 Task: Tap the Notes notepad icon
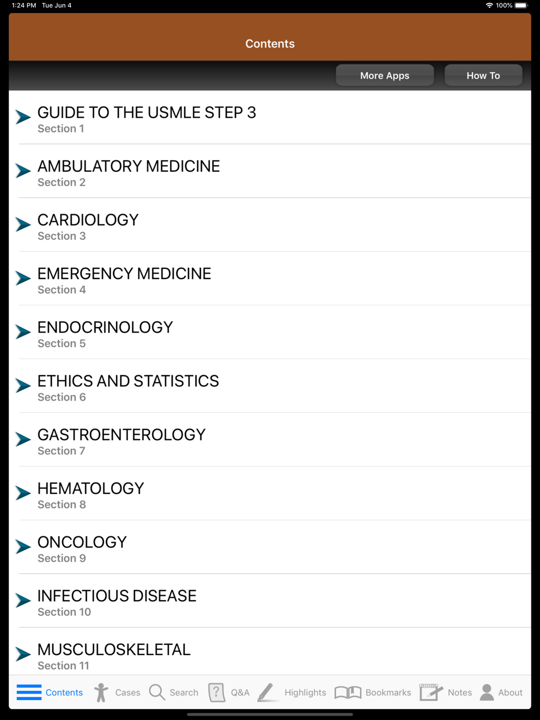[x=431, y=692]
